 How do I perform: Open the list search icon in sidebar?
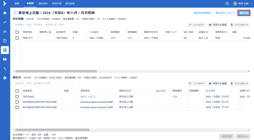point(5,32)
